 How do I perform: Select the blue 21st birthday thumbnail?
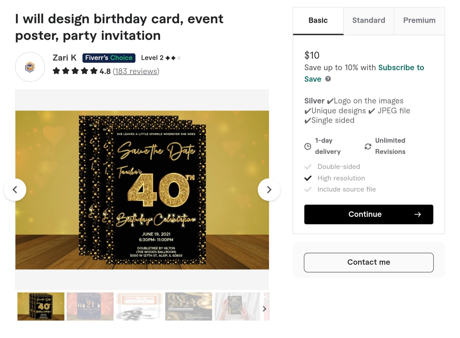90,306
